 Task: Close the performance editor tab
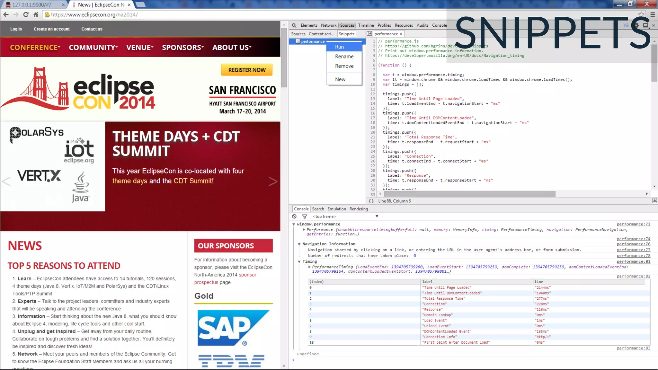401,34
